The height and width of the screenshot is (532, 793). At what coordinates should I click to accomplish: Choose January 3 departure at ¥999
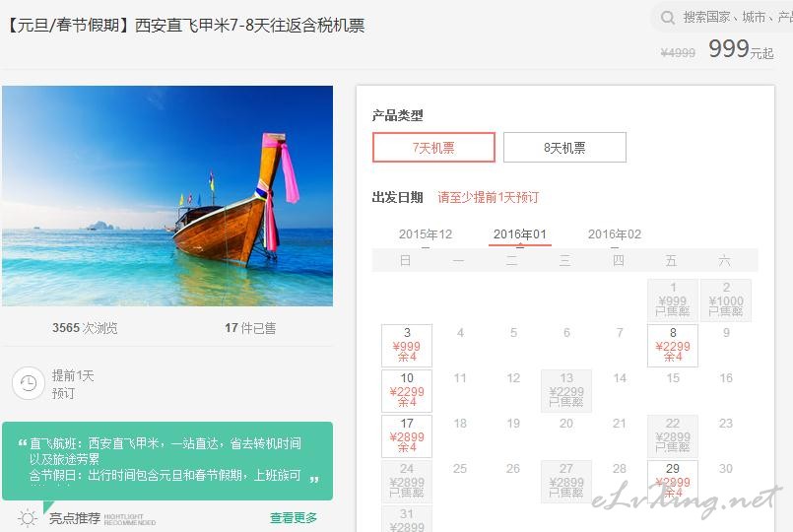click(x=407, y=346)
